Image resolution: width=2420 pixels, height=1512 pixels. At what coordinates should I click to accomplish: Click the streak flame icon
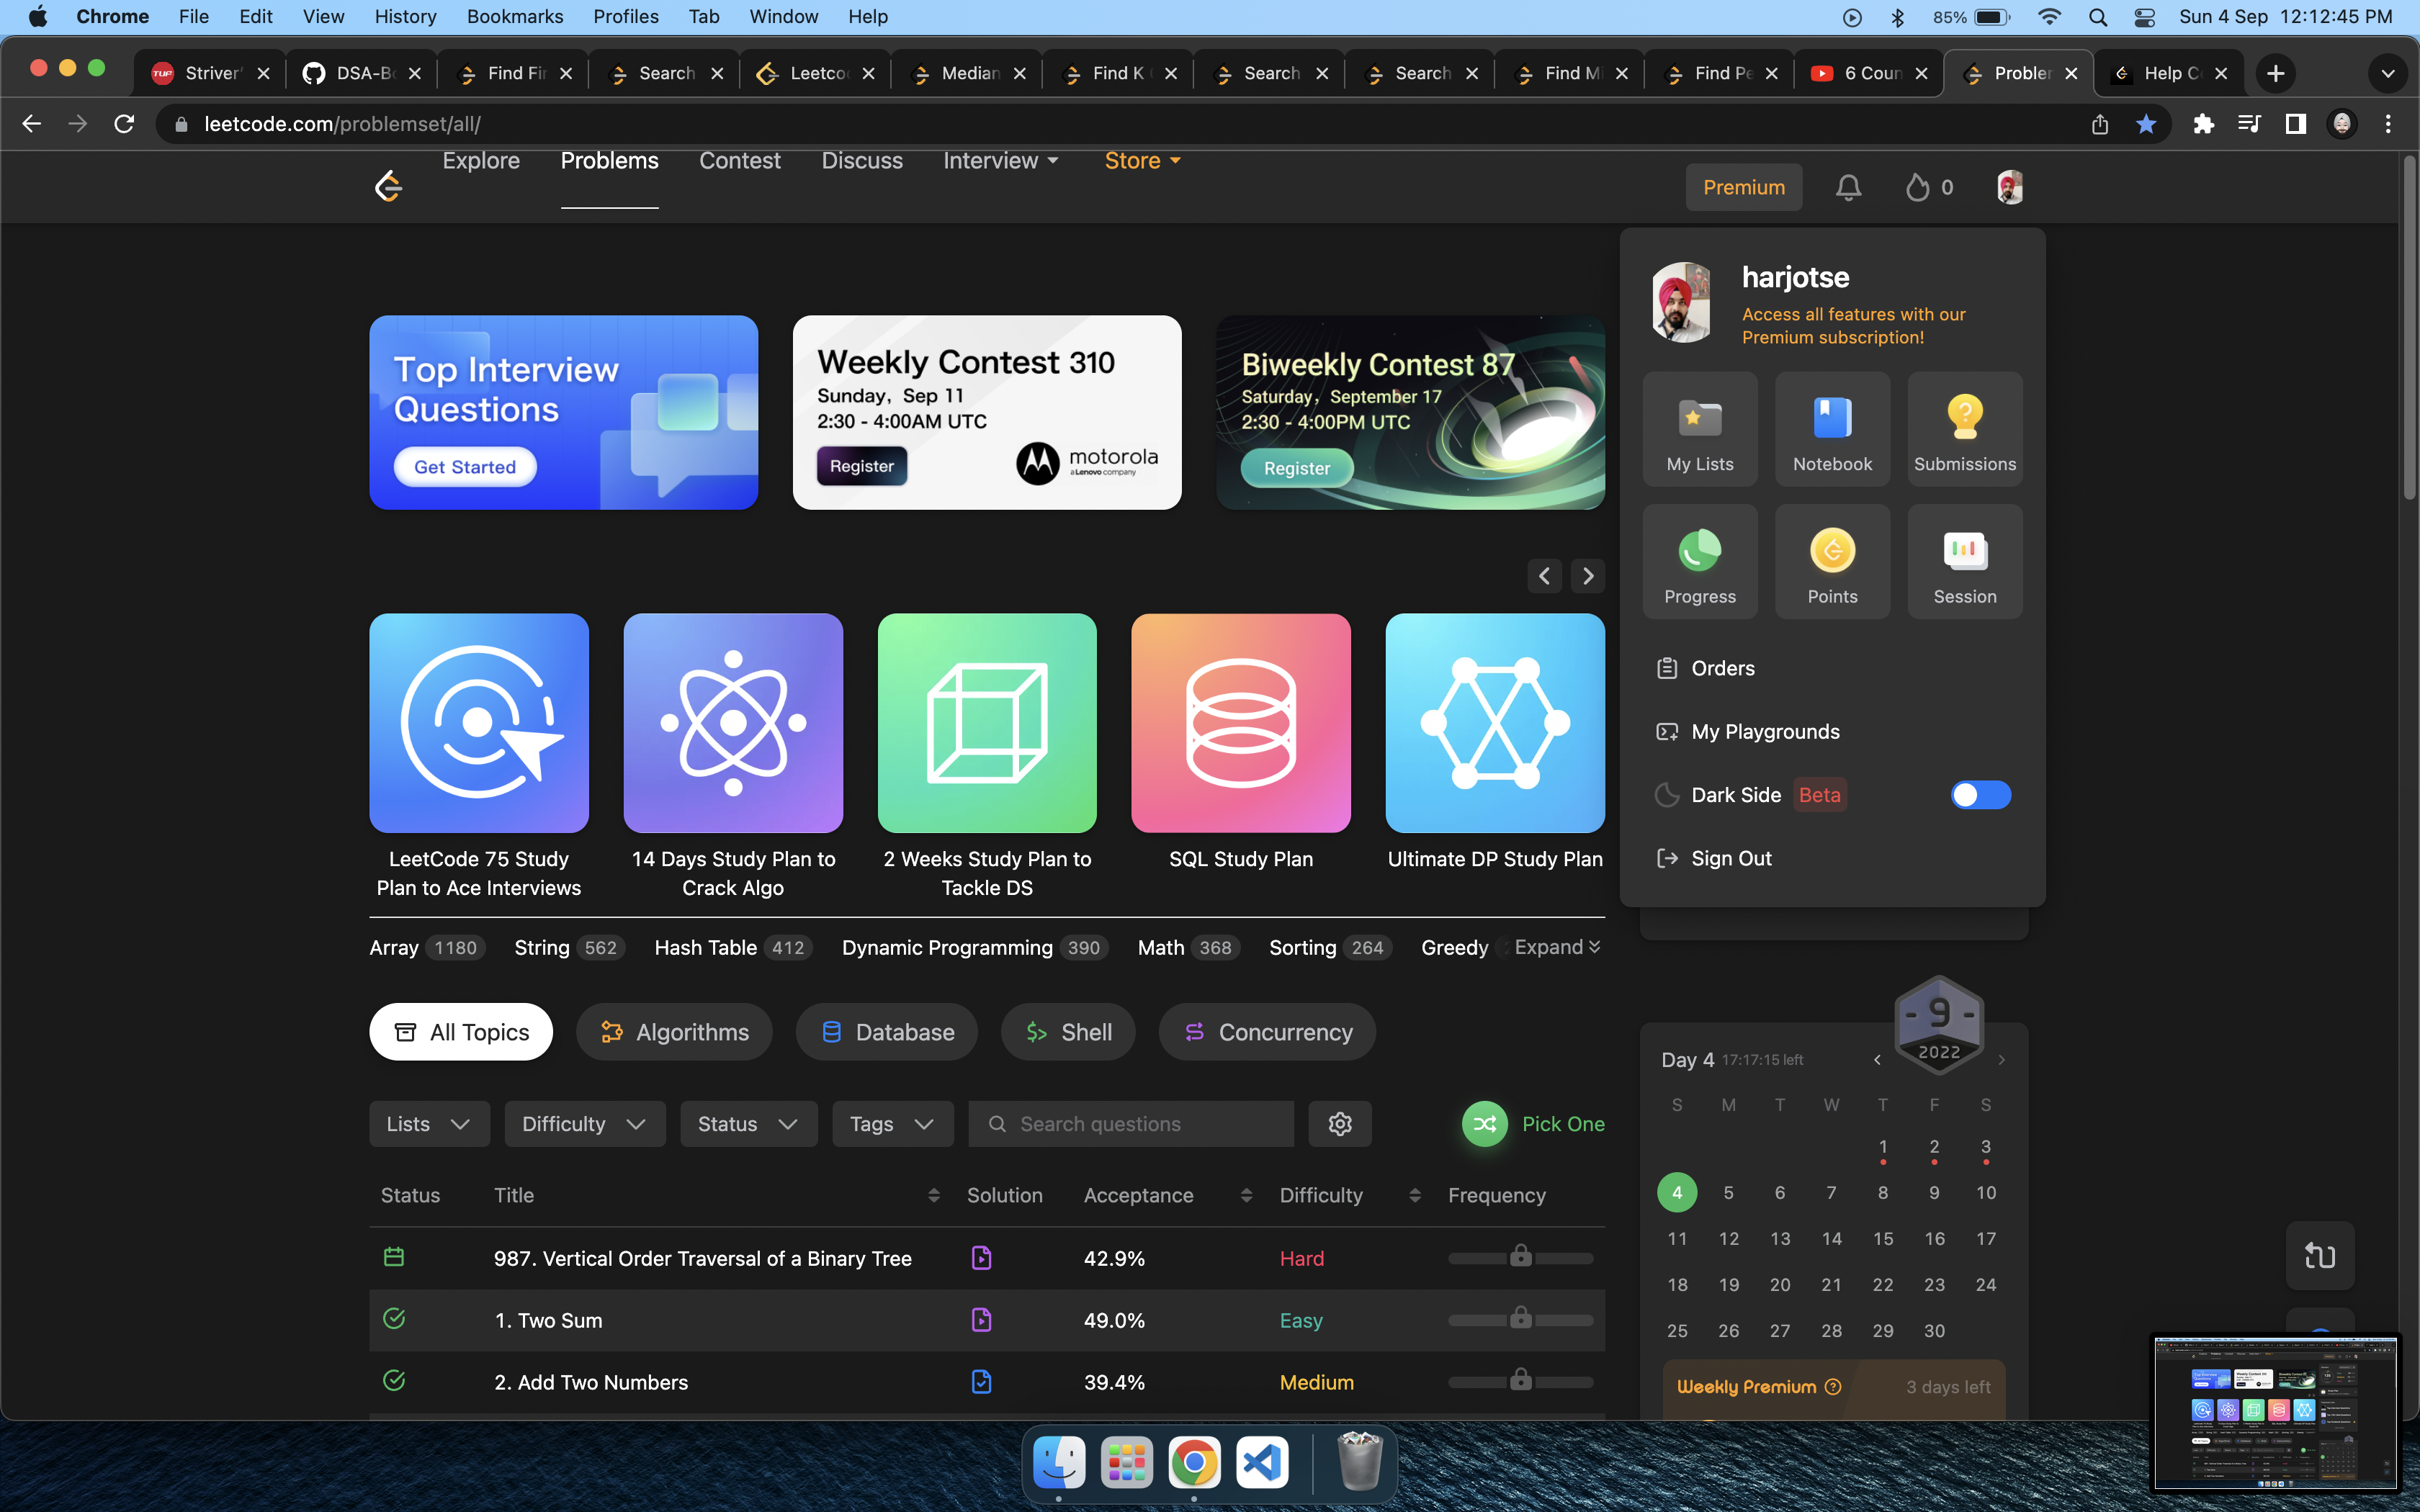(x=1917, y=187)
